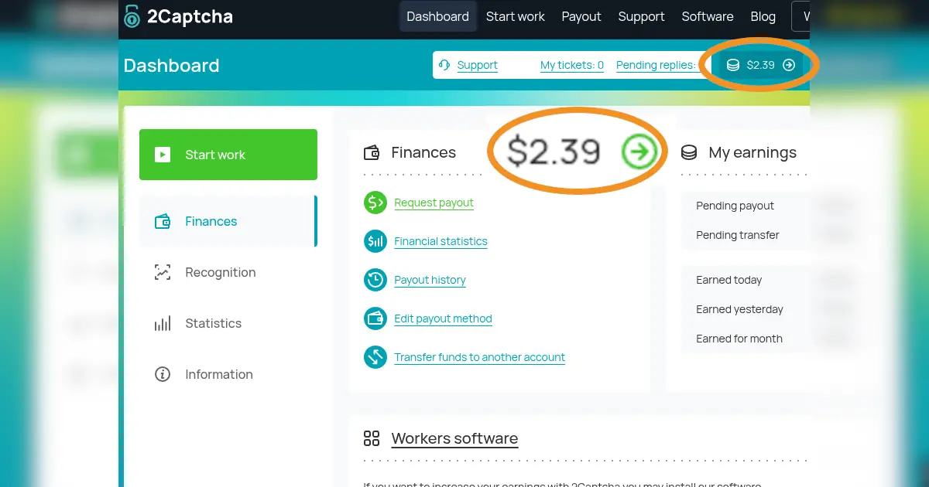Click the Financial statistics chart icon
Screen dimensions: 929x487
375,241
